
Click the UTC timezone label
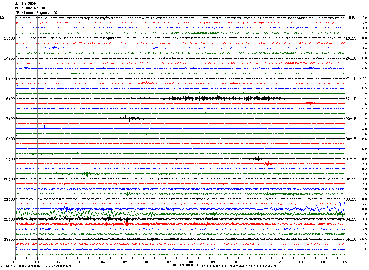tap(352, 17)
